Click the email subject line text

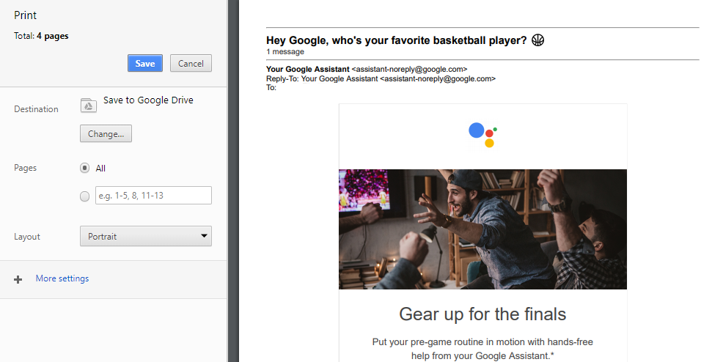tap(397, 40)
